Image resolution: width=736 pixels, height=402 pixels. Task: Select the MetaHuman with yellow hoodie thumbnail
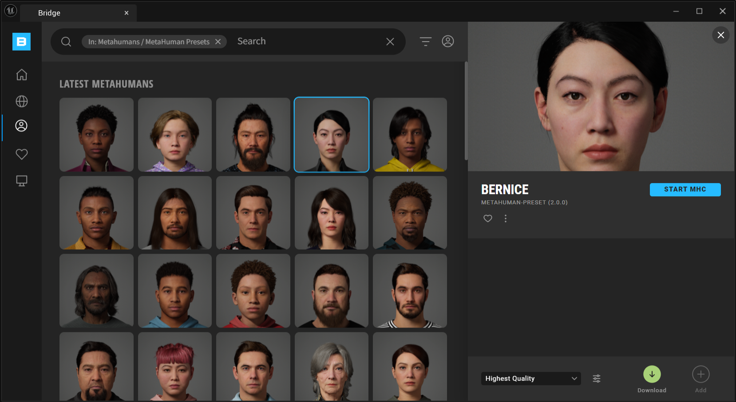(410, 135)
